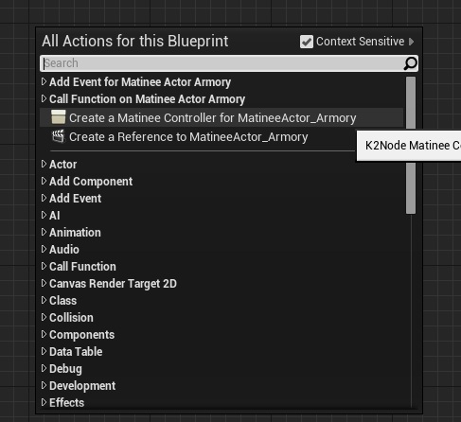Open the Canvas Render Target 2D category
Viewport: 461px width, 422px height.
point(113,284)
